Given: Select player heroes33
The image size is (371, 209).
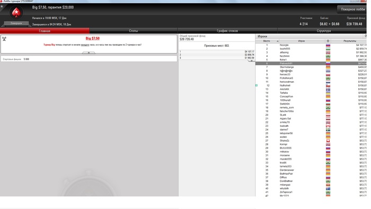Looking at the screenshot, I should tap(285, 74).
